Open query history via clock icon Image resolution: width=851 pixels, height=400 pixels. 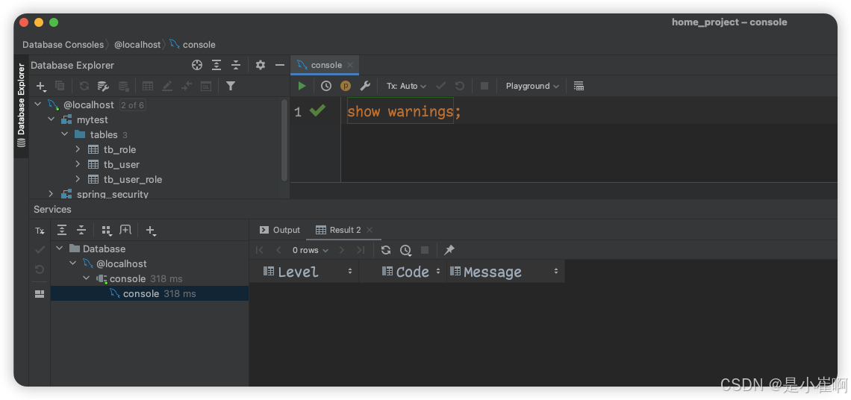click(326, 86)
